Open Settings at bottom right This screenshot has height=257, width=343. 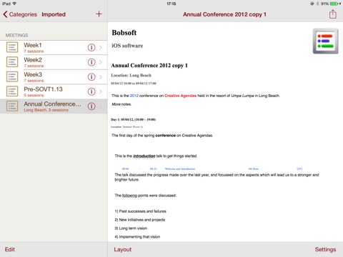pyautogui.click(x=325, y=249)
